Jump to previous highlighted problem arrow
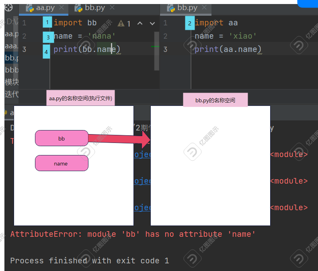This screenshot has width=318, height=271. pyautogui.click(x=140, y=23)
